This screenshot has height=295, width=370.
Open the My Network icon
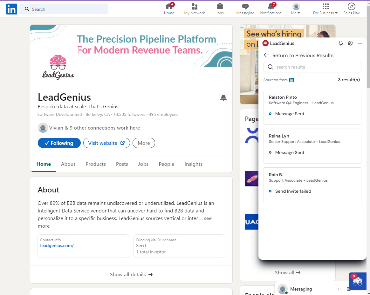coord(195,9)
